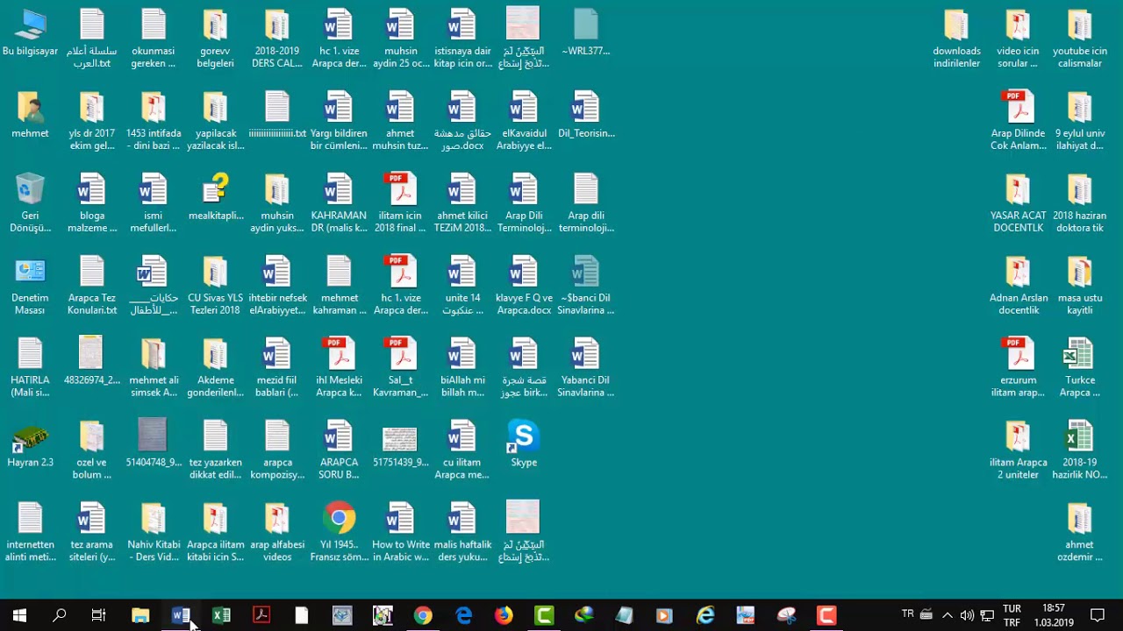Open red Camtasia recorder icon on taskbar

(826, 615)
